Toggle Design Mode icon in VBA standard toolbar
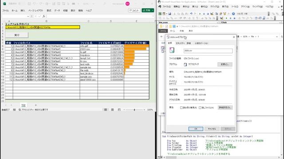 tap(212, 14)
